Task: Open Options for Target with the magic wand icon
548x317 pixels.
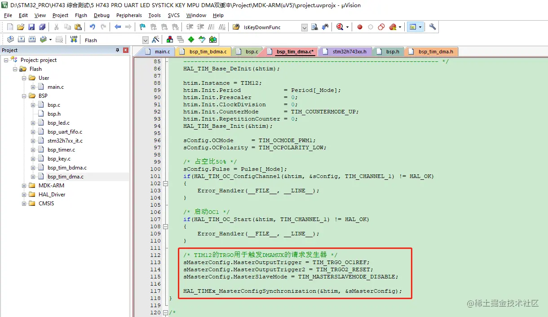Action: [x=155, y=39]
